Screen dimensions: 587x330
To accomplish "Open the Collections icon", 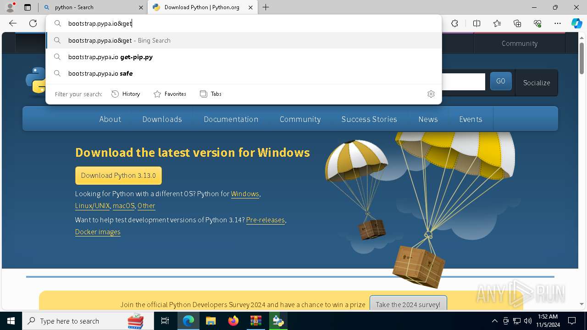I will click(x=517, y=23).
